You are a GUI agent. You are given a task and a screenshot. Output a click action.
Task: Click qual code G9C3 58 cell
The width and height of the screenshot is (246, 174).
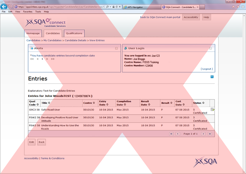coord(34,110)
